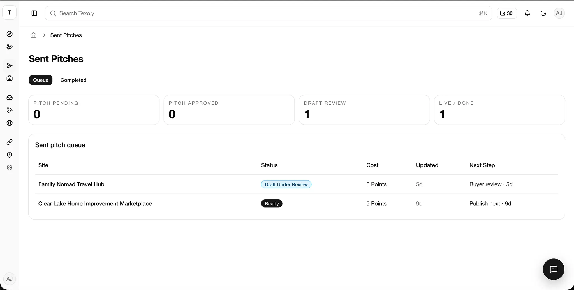The width and height of the screenshot is (574, 290).
Task: Open the AJ profile avatar in top bar
Action: (559, 13)
